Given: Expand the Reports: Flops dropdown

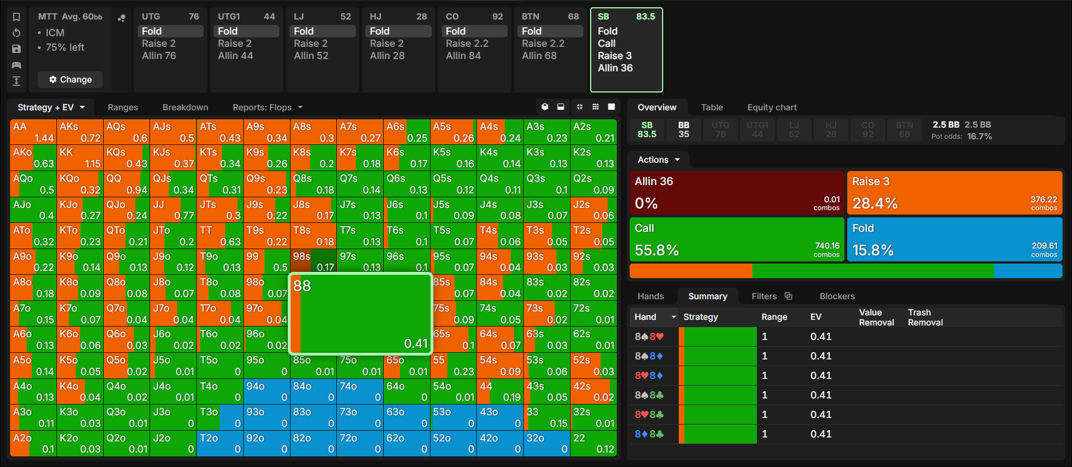Looking at the screenshot, I should click(268, 108).
